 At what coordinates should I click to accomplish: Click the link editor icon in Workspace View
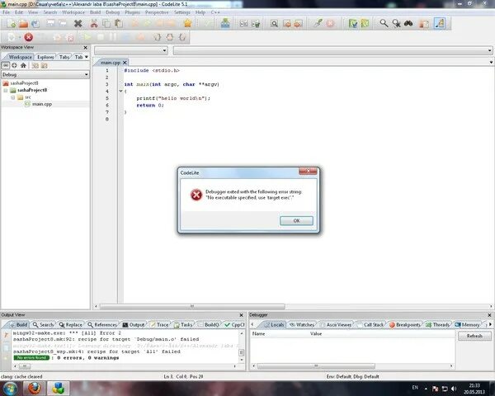6,65
